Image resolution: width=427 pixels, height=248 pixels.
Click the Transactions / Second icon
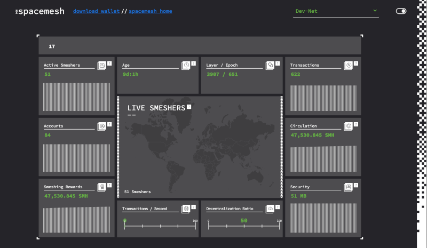tap(186, 209)
